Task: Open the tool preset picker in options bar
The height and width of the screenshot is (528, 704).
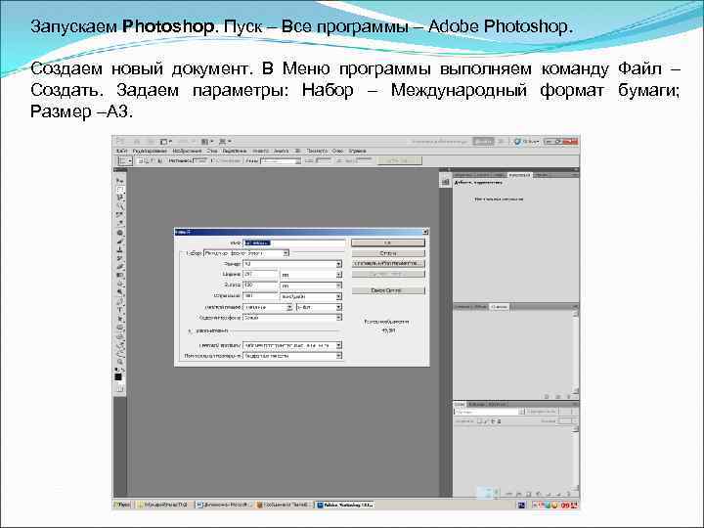Action: 124,160
